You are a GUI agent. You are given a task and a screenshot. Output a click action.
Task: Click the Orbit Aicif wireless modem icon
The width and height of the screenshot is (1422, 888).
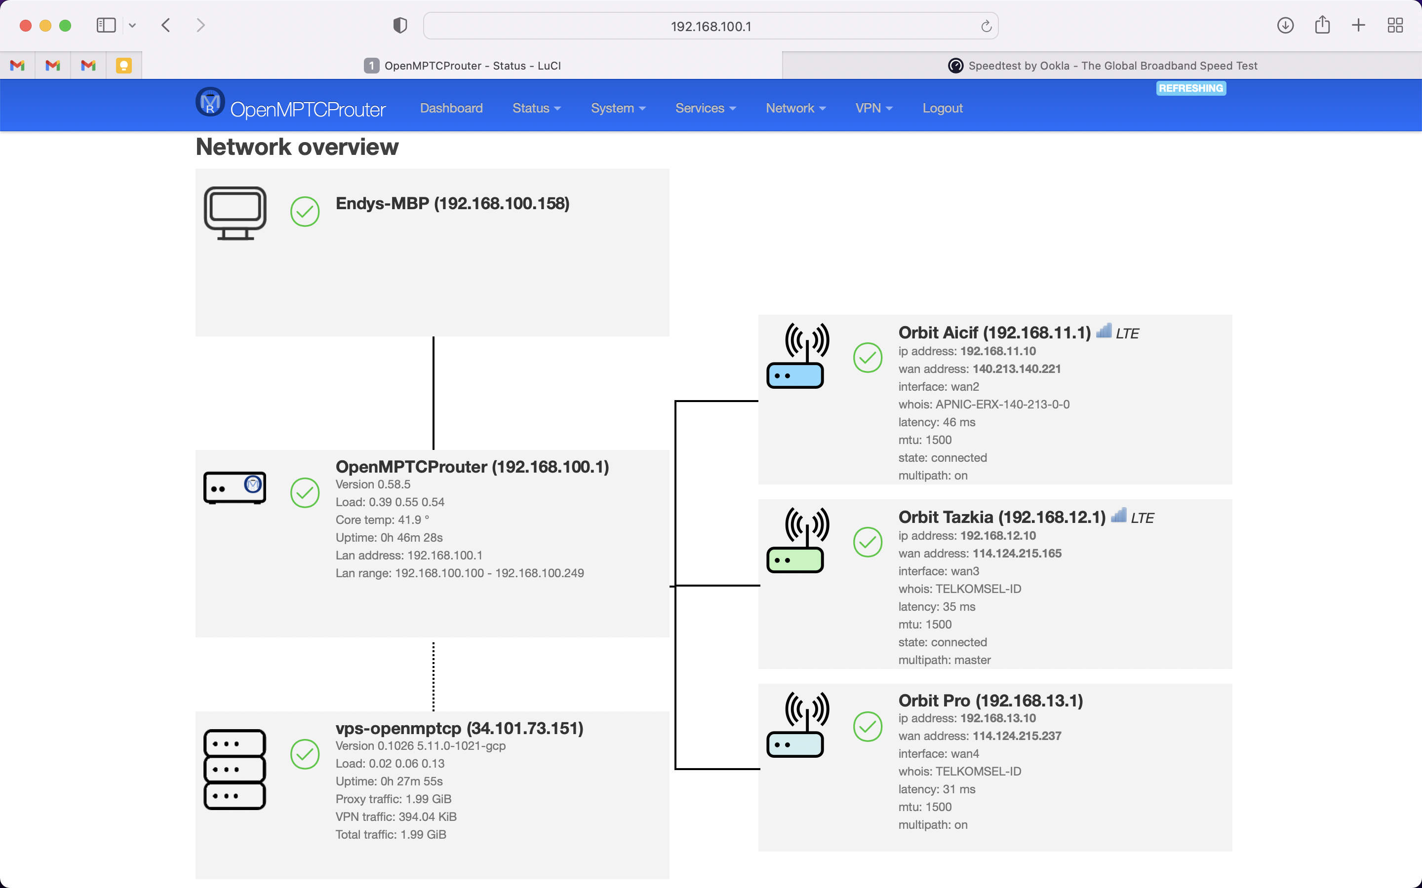(x=798, y=355)
